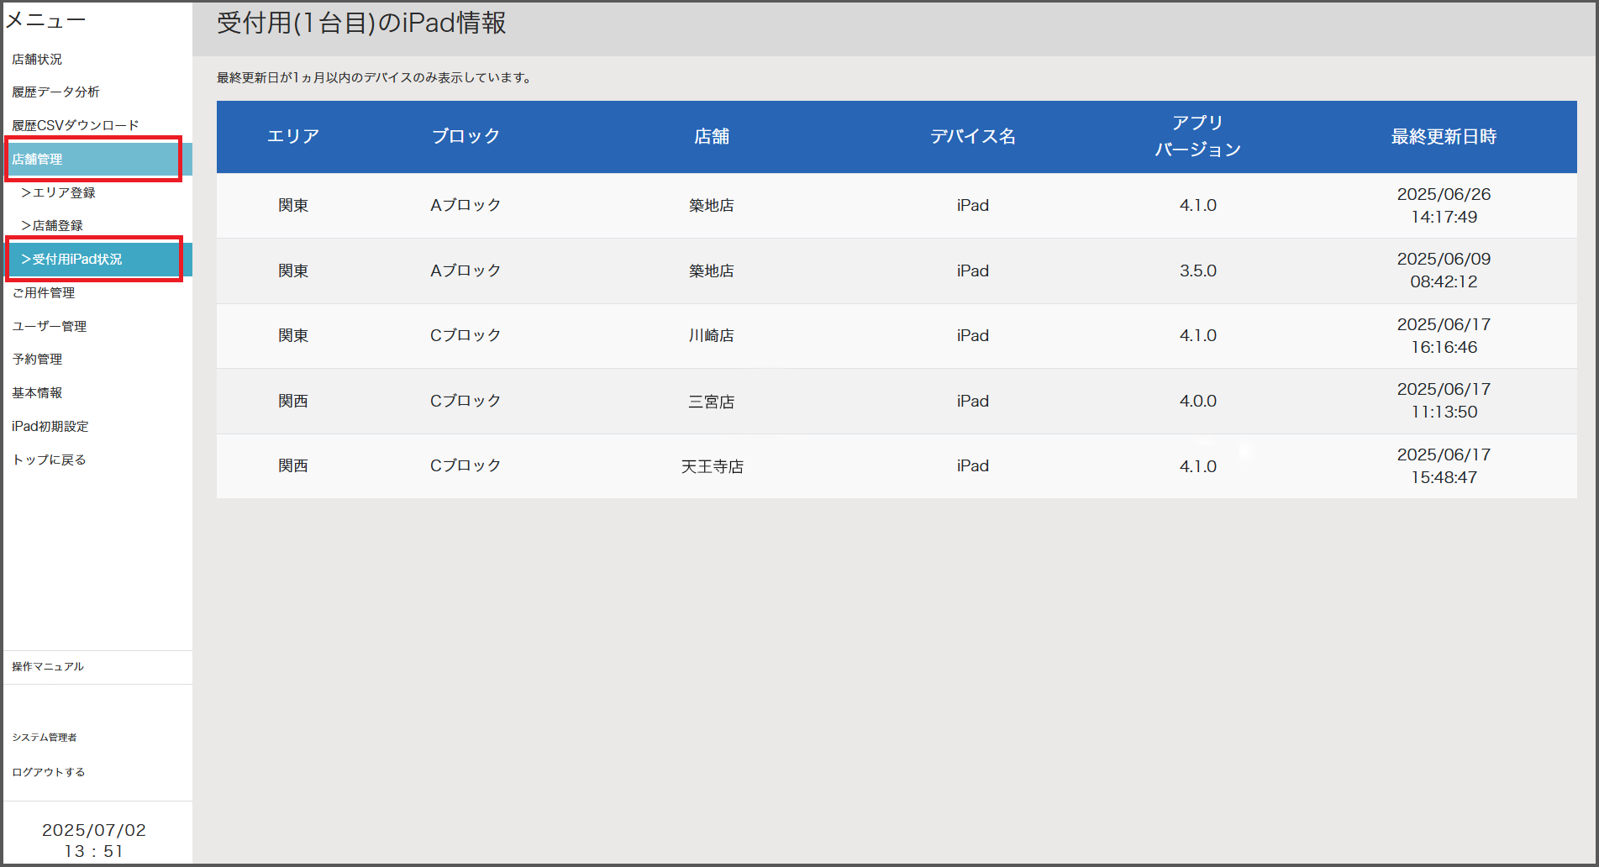Click the アプリバージョン column header
Viewport: 1599px width, 867px height.
(1197, 136)
